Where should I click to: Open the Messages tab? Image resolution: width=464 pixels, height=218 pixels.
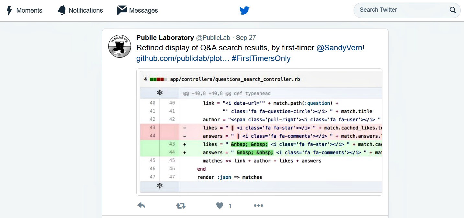tap(143, 10)
